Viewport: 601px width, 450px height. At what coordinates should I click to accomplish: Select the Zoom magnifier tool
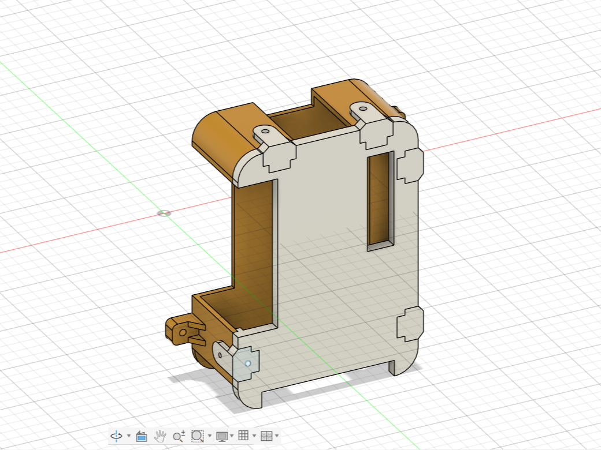coord(179,436)
